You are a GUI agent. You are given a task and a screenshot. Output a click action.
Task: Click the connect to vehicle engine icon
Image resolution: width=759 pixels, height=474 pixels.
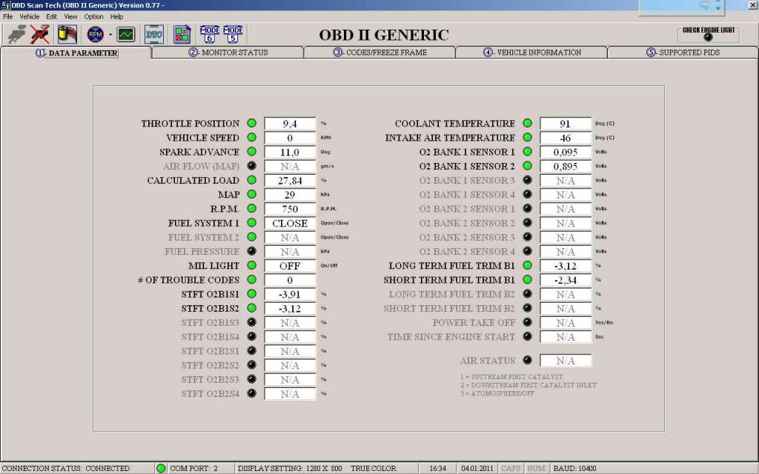point(16,34)
